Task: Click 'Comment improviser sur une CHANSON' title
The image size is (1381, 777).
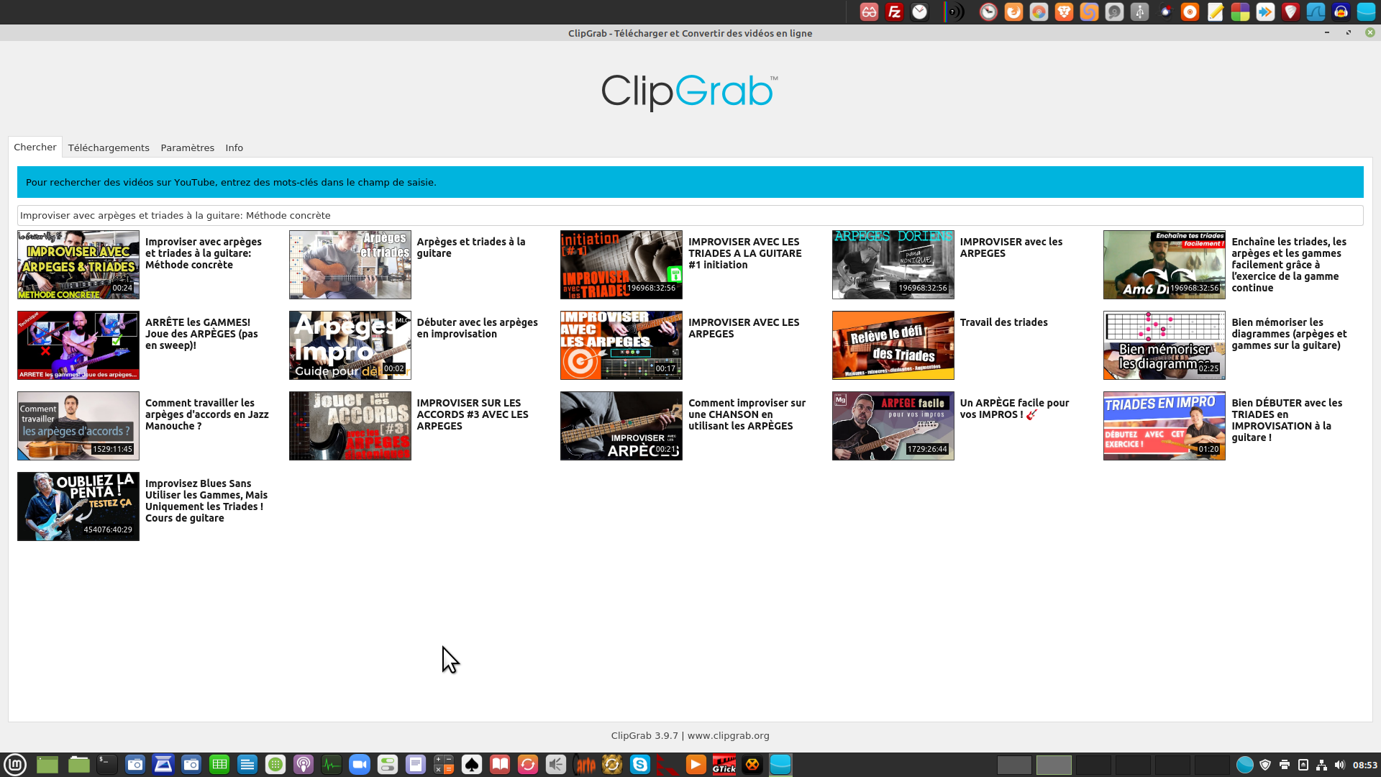Action: click(x=747, y=414)
